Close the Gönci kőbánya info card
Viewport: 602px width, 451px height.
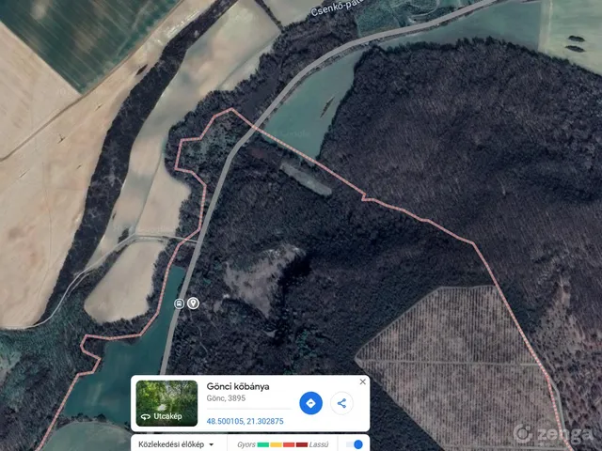coord(362,381)
